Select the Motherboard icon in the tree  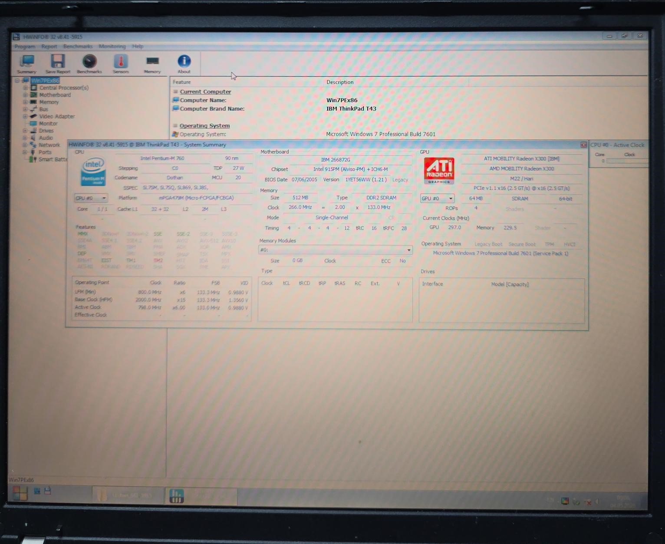coord(34,95)
